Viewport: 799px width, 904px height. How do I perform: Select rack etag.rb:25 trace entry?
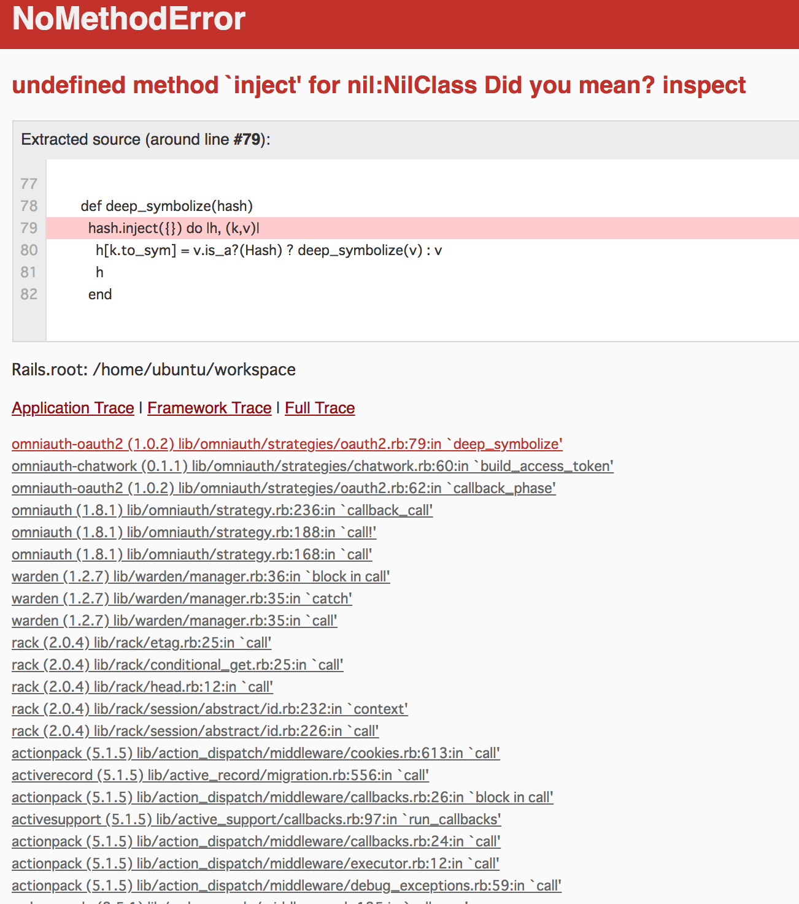click(x=141, y=643)
